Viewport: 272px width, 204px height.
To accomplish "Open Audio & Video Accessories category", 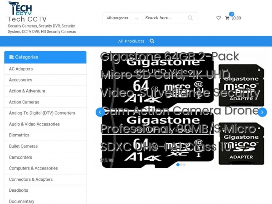I will 45,124.
